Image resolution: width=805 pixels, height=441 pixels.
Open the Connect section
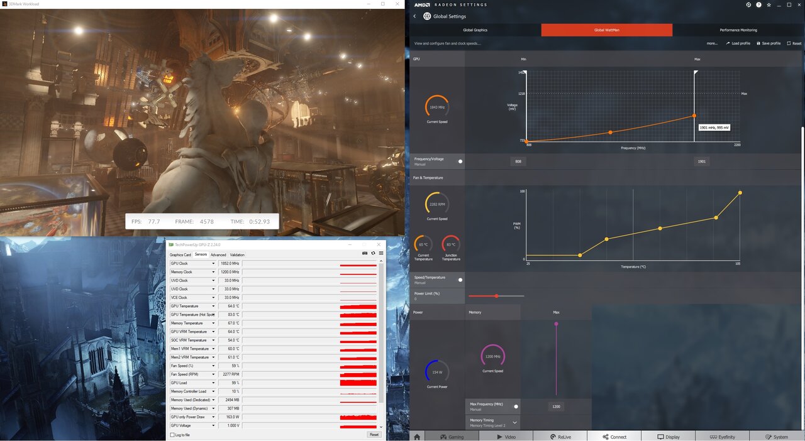pos(614,437)
